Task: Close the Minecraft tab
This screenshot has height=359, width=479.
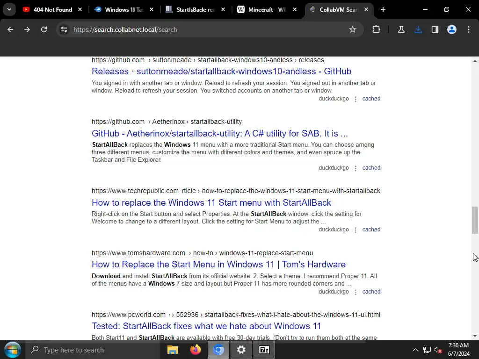Action: point(295,10)
